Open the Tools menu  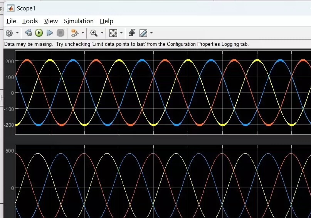(x=30, y=21)
